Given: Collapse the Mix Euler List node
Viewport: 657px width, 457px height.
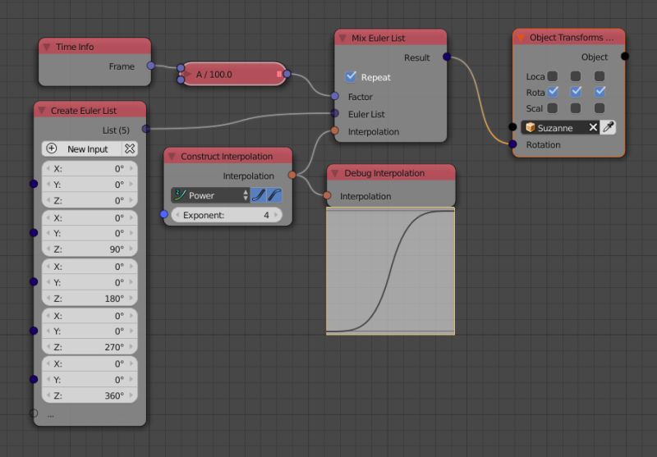Looking at the screenshot, I should (342, 38).
